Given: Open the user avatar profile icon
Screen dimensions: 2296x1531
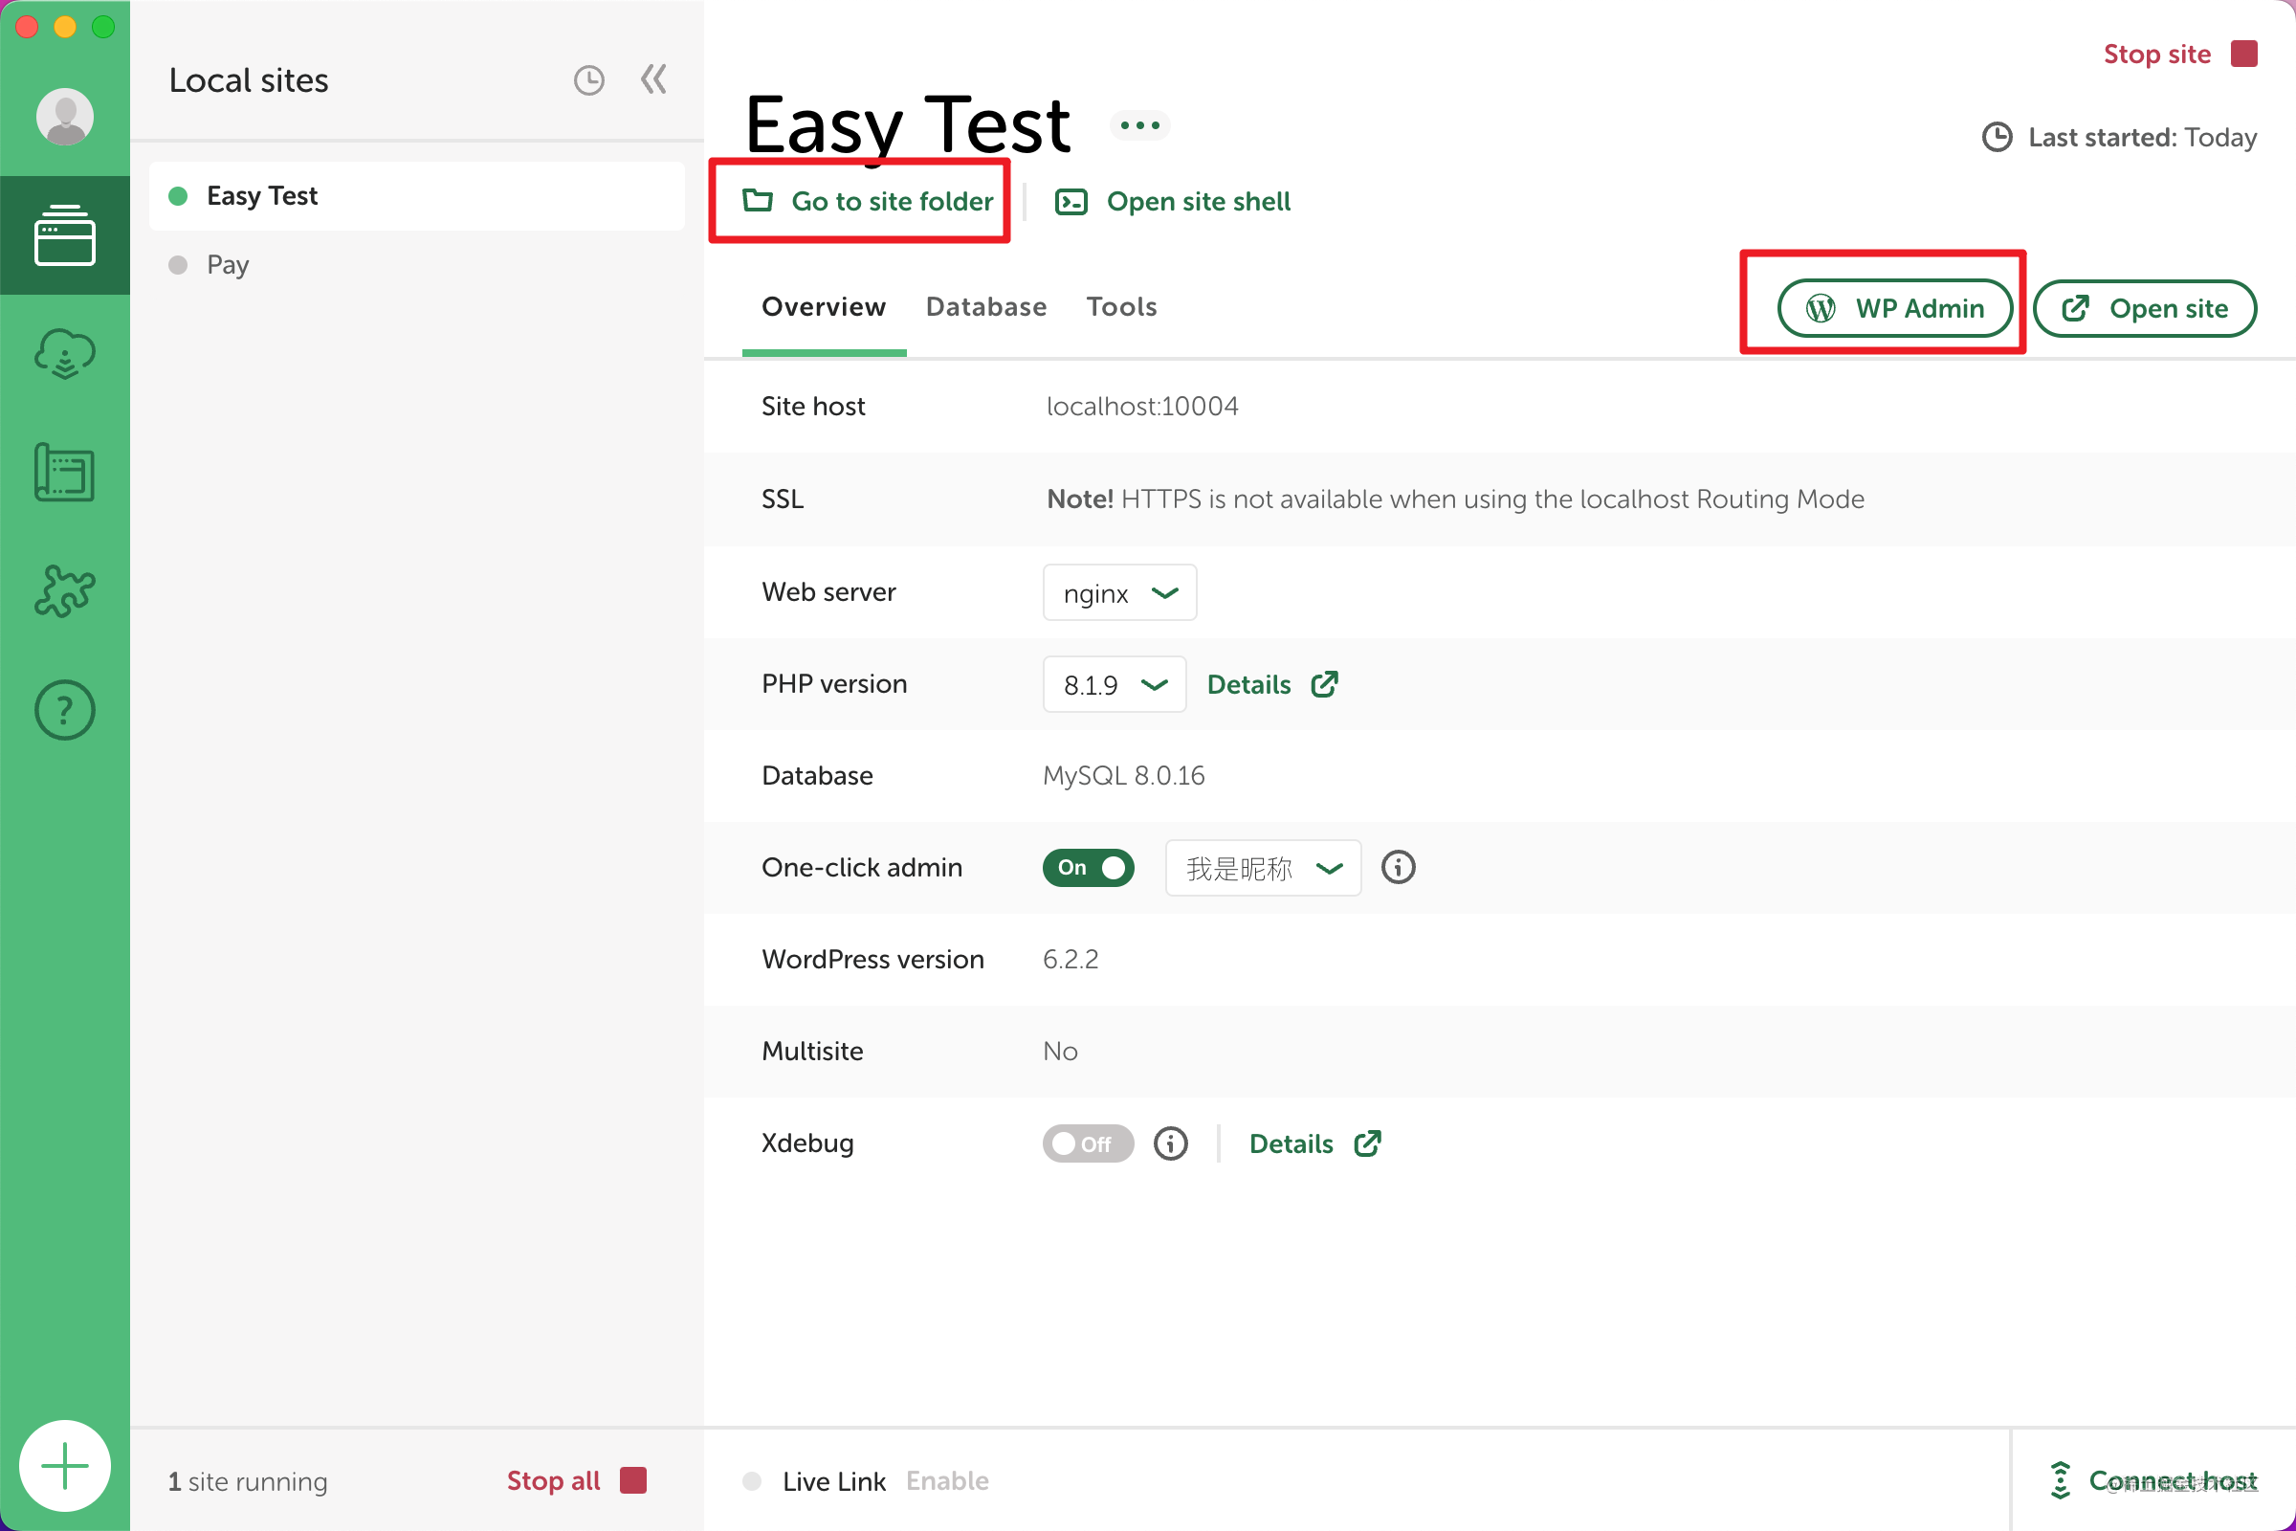Looking at the screenshot, I should coord(64,116).
